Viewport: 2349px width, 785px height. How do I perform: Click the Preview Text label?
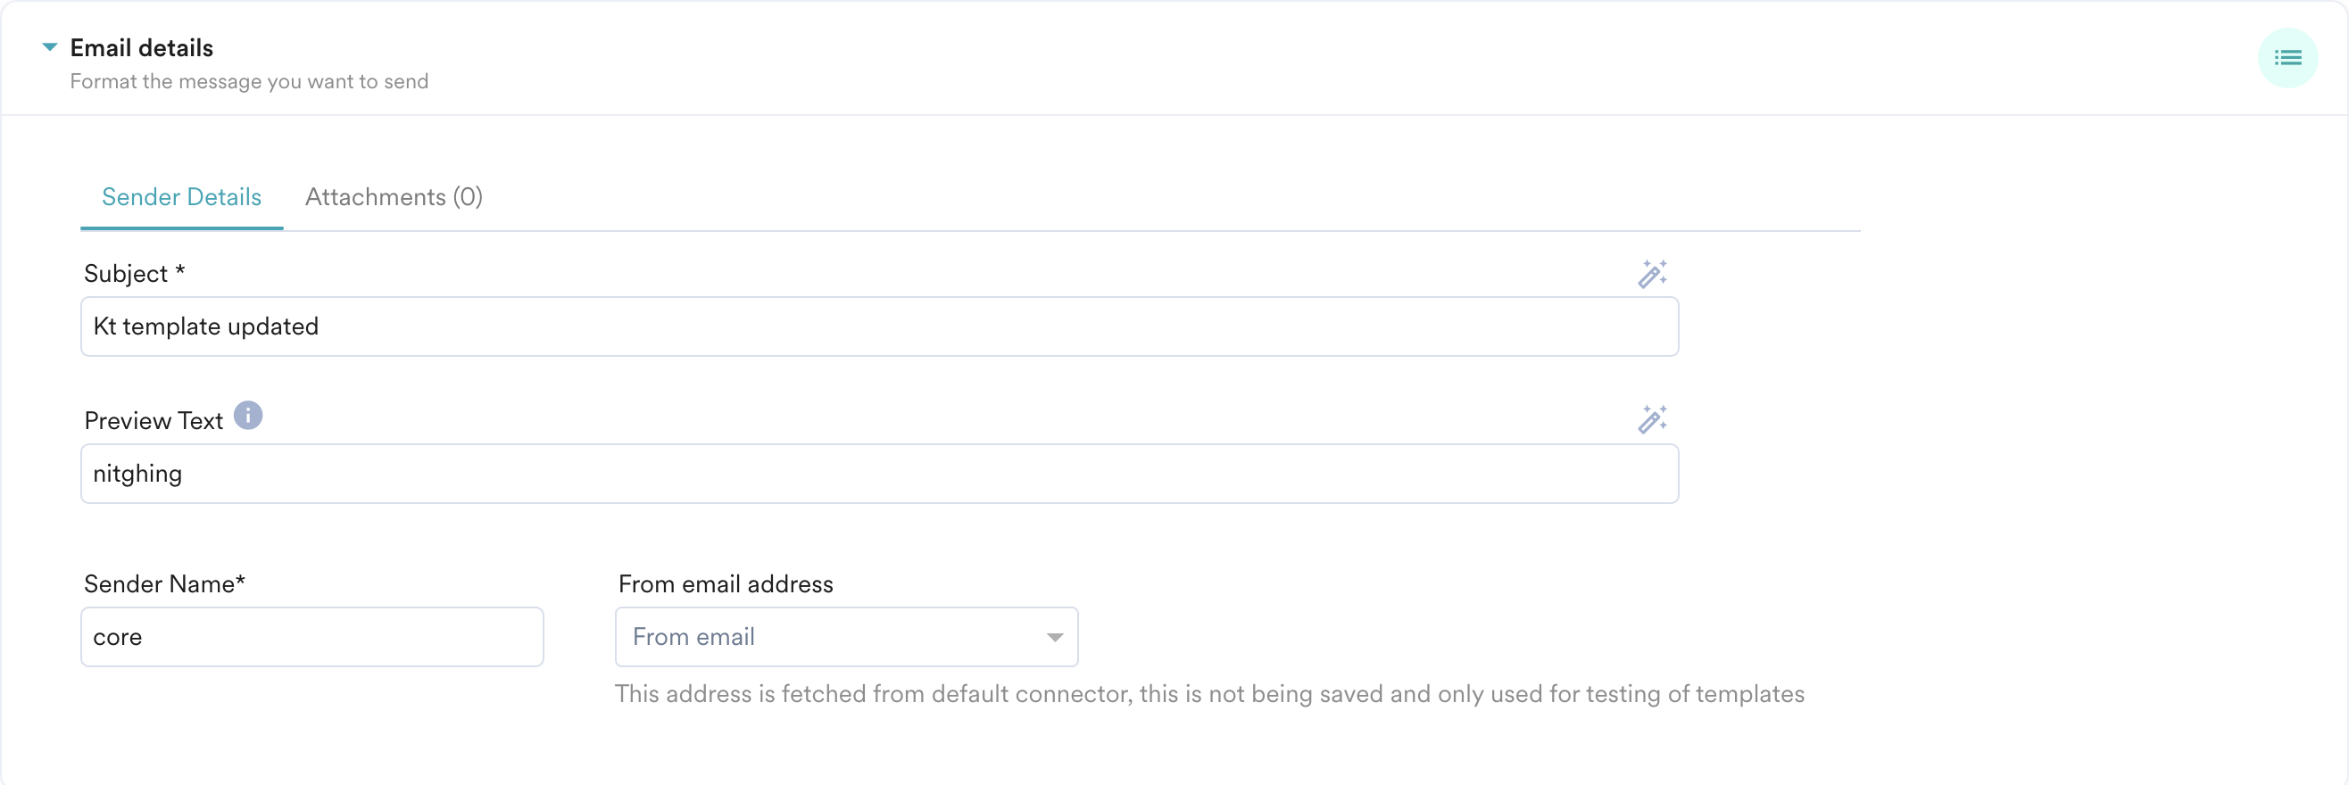[154, 420]
